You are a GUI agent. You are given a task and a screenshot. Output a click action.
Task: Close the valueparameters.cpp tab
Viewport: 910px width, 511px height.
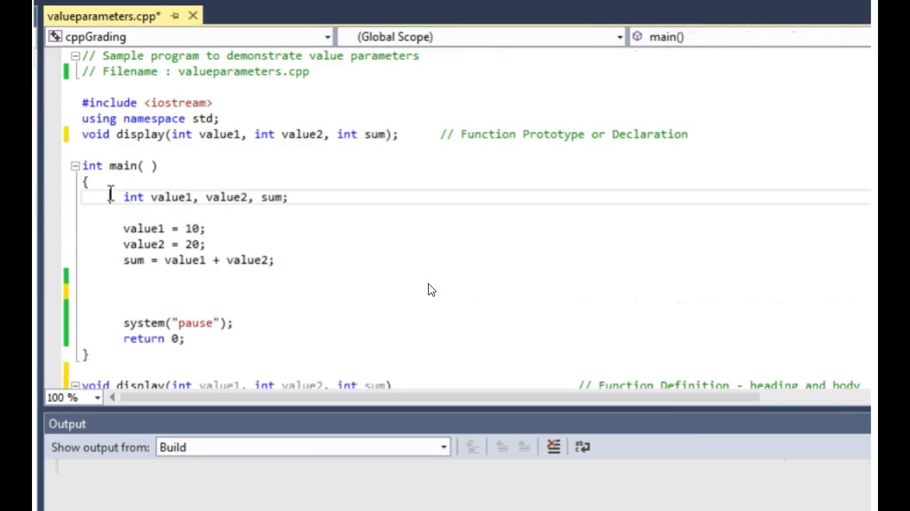pyautogui.click(x=193, y=16)
